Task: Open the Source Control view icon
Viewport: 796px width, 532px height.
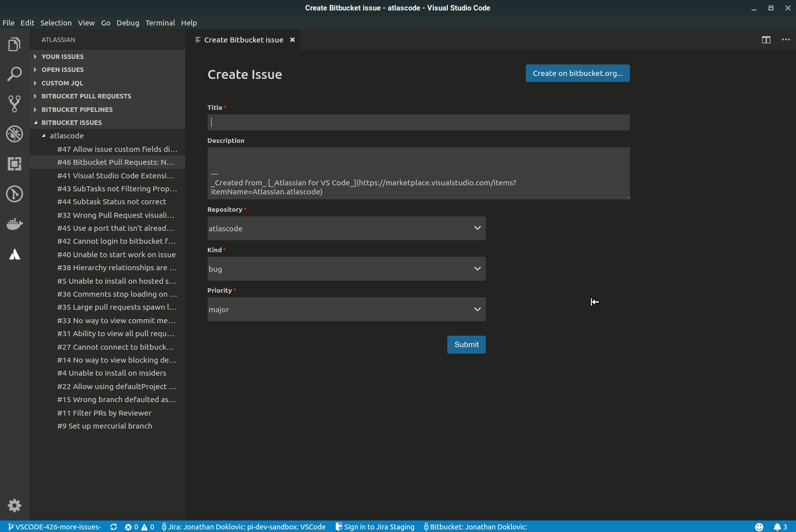Action: click(x=15, y=104)
